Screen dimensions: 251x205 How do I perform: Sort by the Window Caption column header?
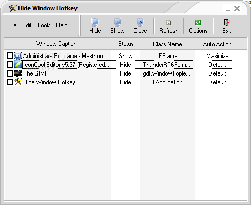pos(56,44)
